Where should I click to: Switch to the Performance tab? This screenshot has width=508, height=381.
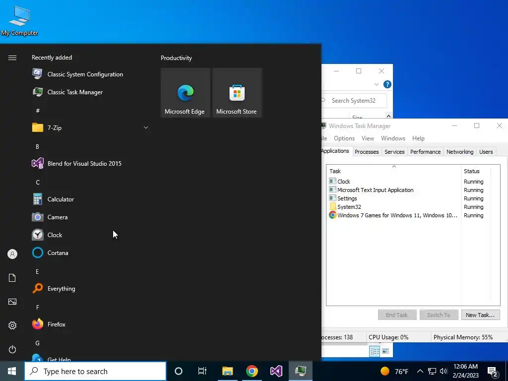click(425, 152)
